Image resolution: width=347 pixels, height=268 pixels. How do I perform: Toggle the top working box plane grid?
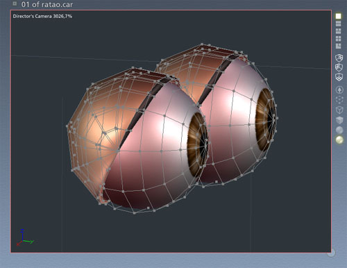(339, 58)
